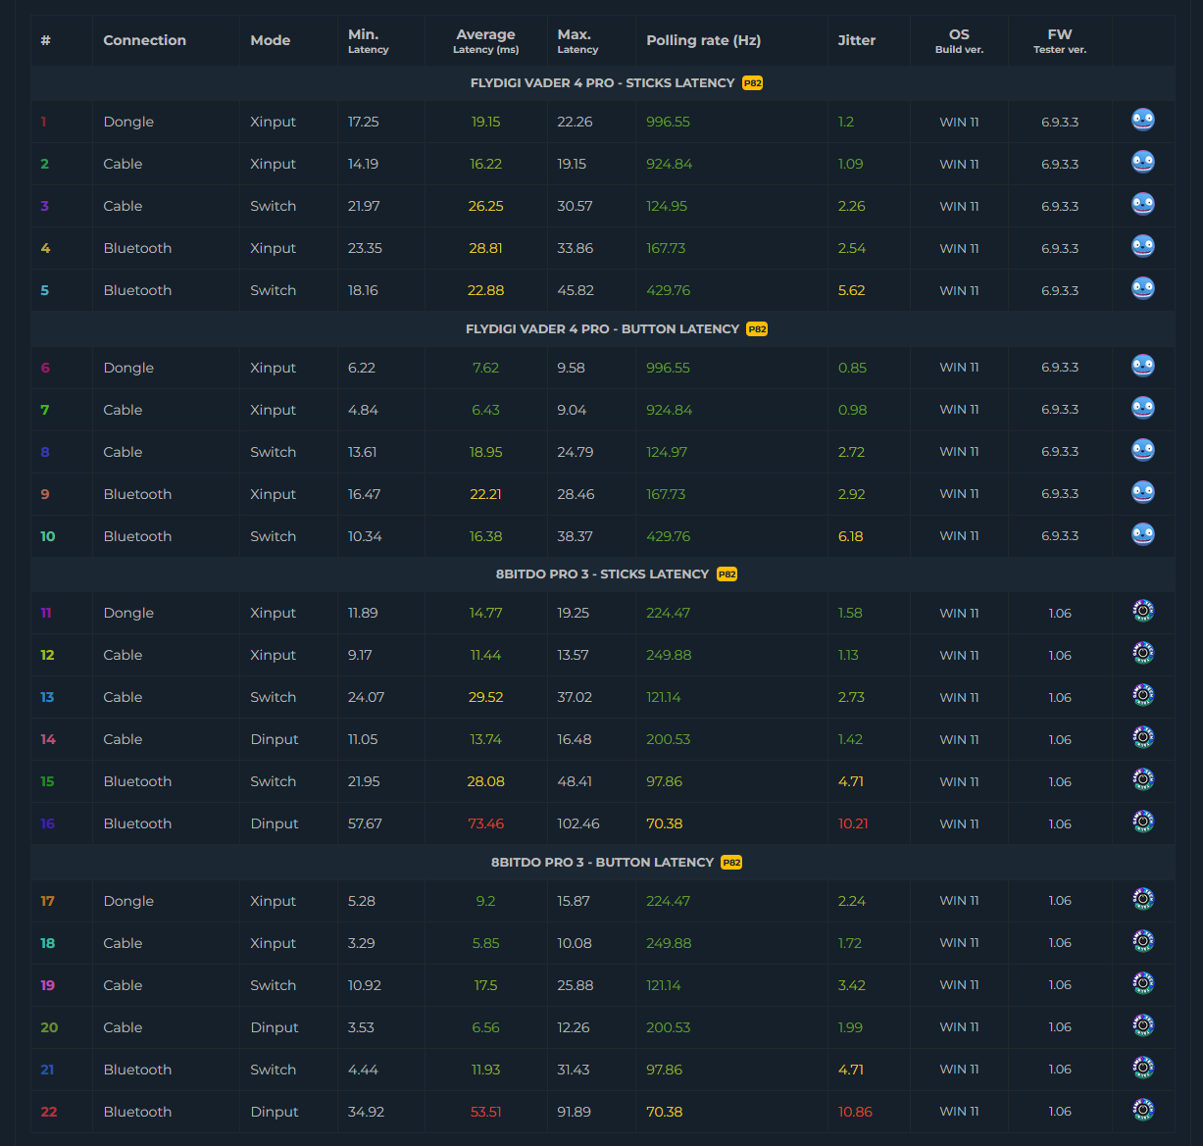1203x1146 pixels.
Task: Click max latency value 45.82
Action: pos(575,290)
